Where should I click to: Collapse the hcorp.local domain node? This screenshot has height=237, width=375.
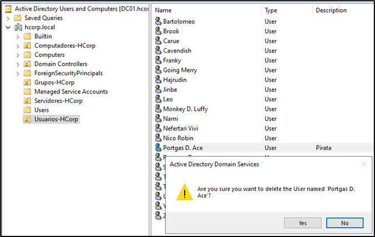click(x=8, y=27)
